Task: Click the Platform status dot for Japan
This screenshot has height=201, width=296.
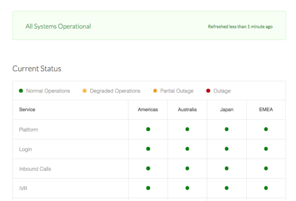Action: click(227, 129)
